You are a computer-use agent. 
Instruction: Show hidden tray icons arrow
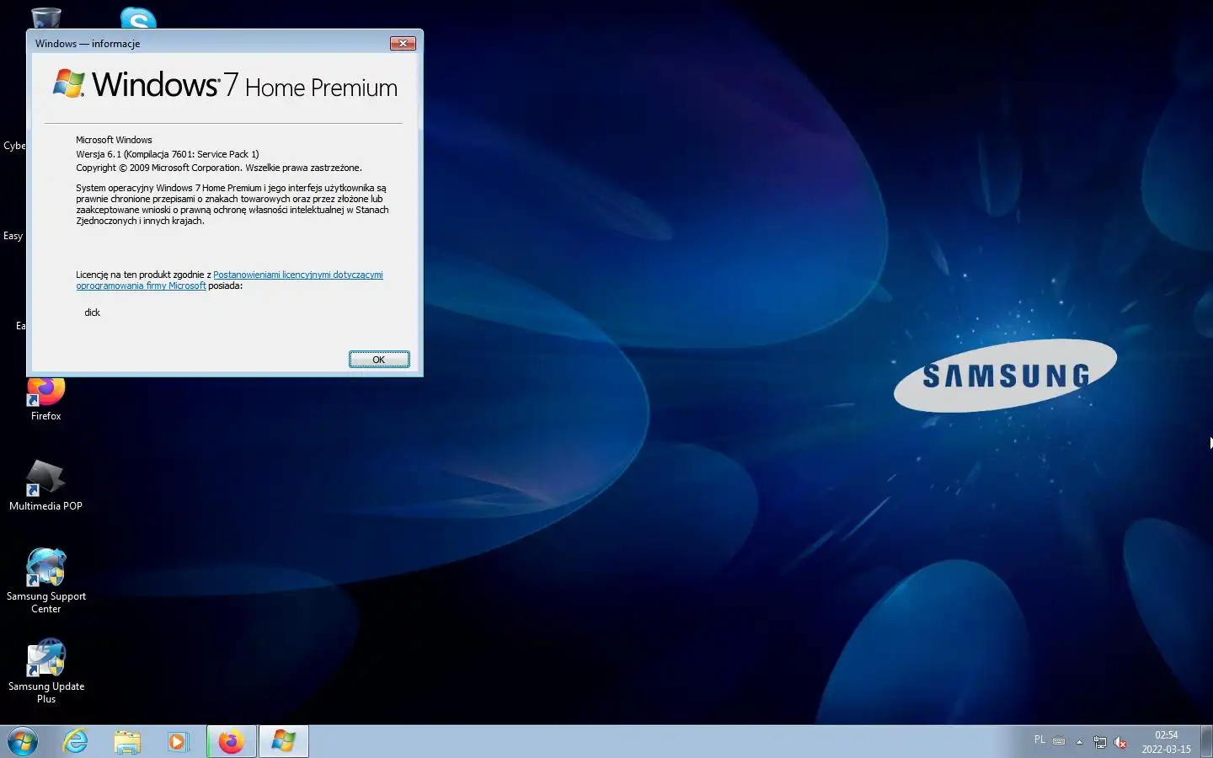coord(1079,742)
